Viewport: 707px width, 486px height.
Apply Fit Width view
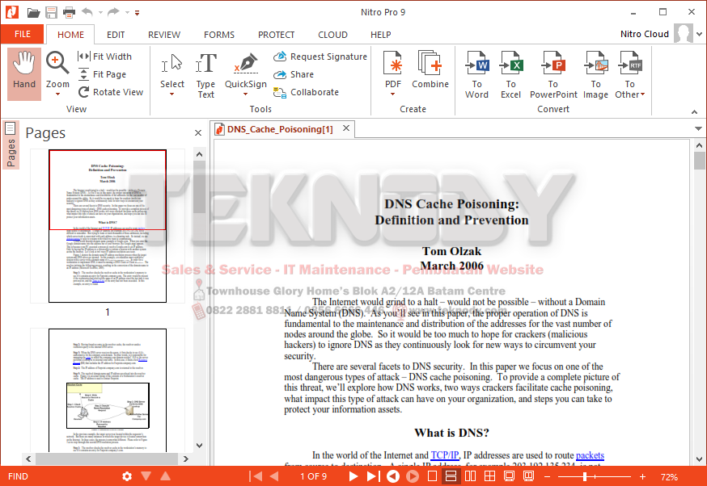click(x=104, y=57)
